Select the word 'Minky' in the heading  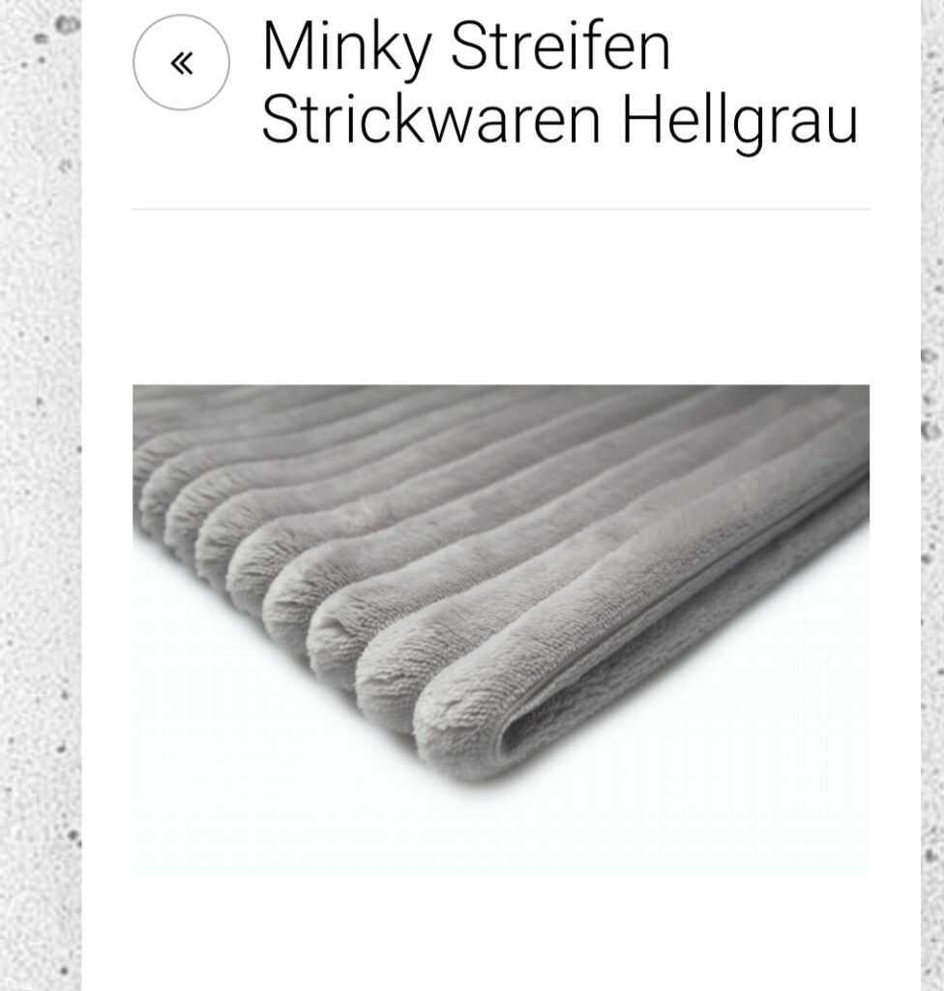pos(347,48)
